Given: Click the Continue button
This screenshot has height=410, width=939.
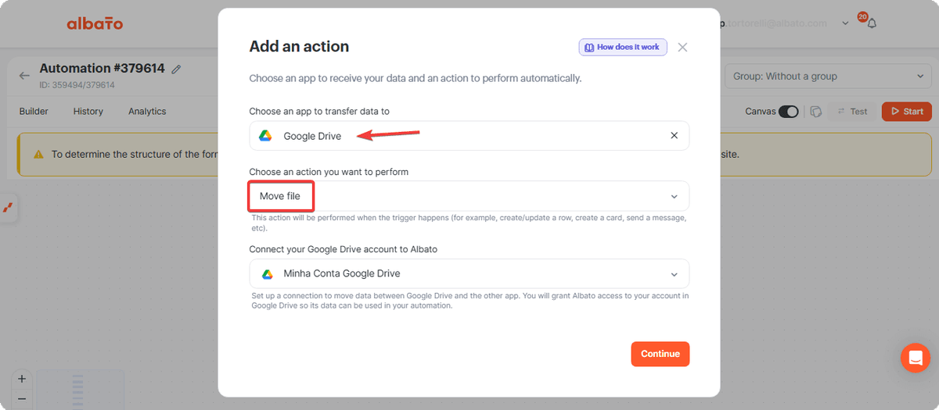Looking at the screenshot, I should pos(660,354).
